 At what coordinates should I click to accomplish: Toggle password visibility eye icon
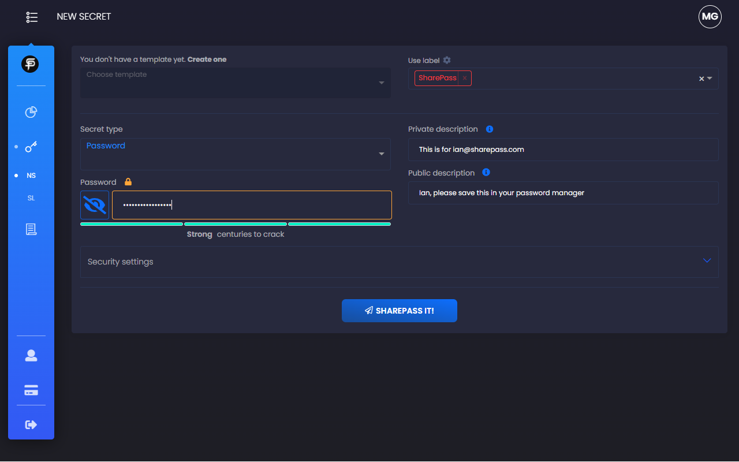pyautogui.click(x=95, y=205)
